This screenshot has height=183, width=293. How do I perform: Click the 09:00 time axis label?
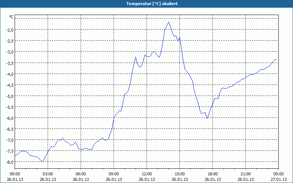click(114, 174)
